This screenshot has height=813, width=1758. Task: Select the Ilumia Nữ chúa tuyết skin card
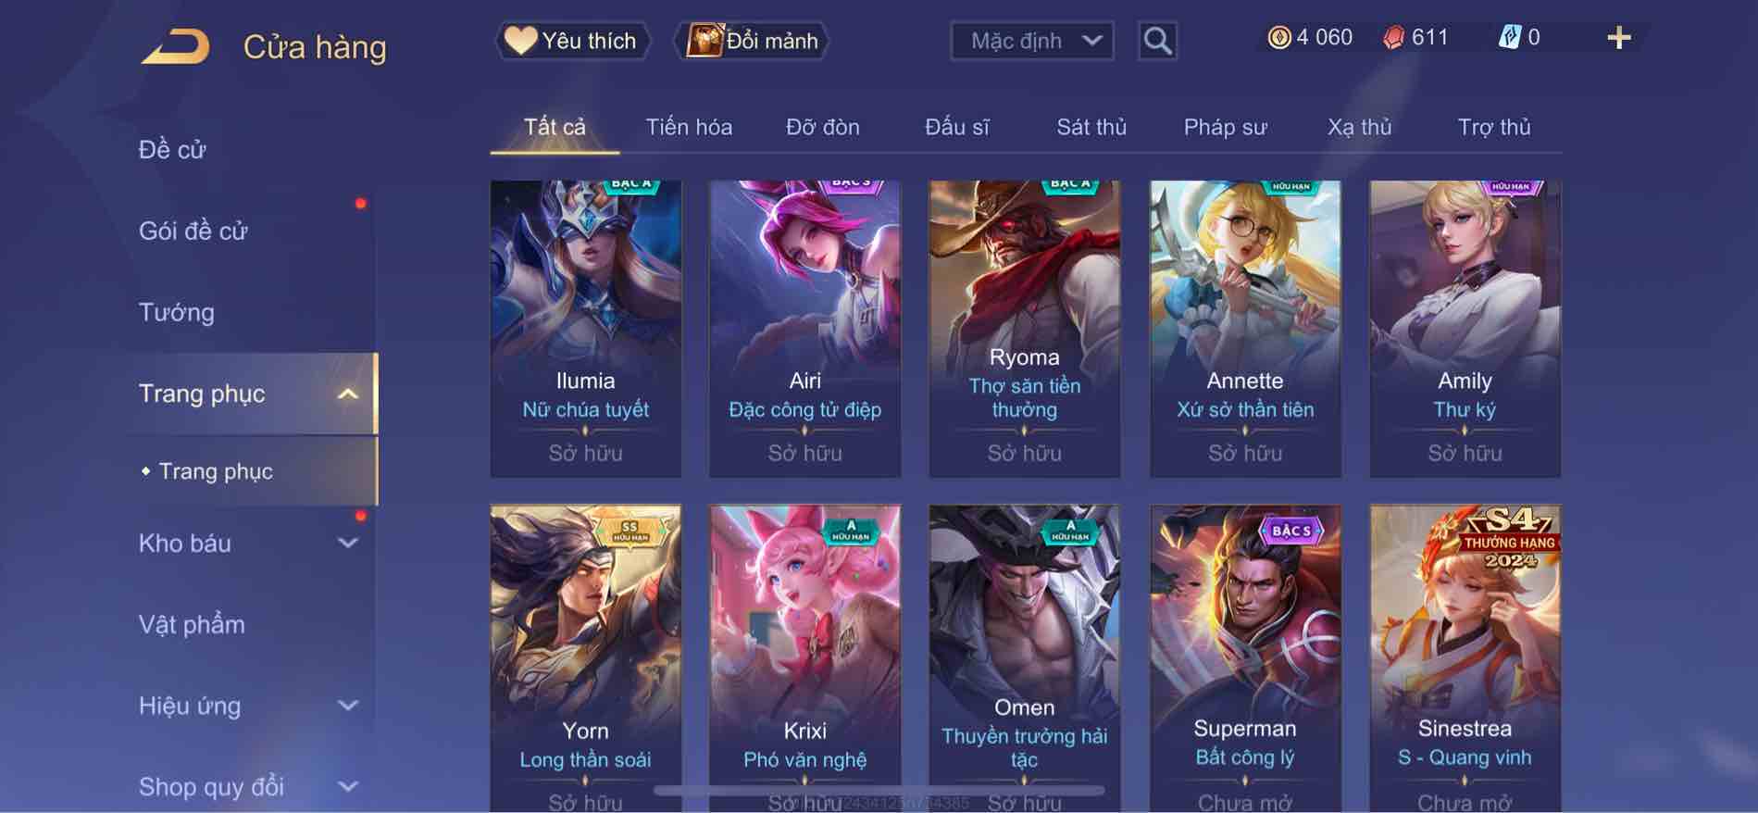pyautogui.click(x=585, y=329)
